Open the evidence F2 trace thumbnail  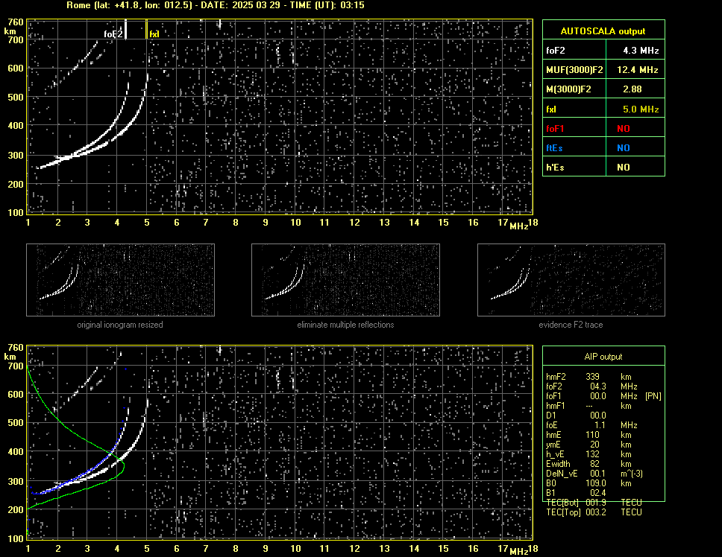[x=571, y=280]
